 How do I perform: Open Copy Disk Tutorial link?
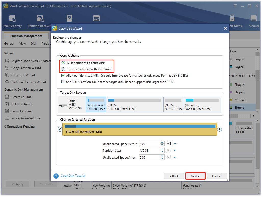click(73, 176)
